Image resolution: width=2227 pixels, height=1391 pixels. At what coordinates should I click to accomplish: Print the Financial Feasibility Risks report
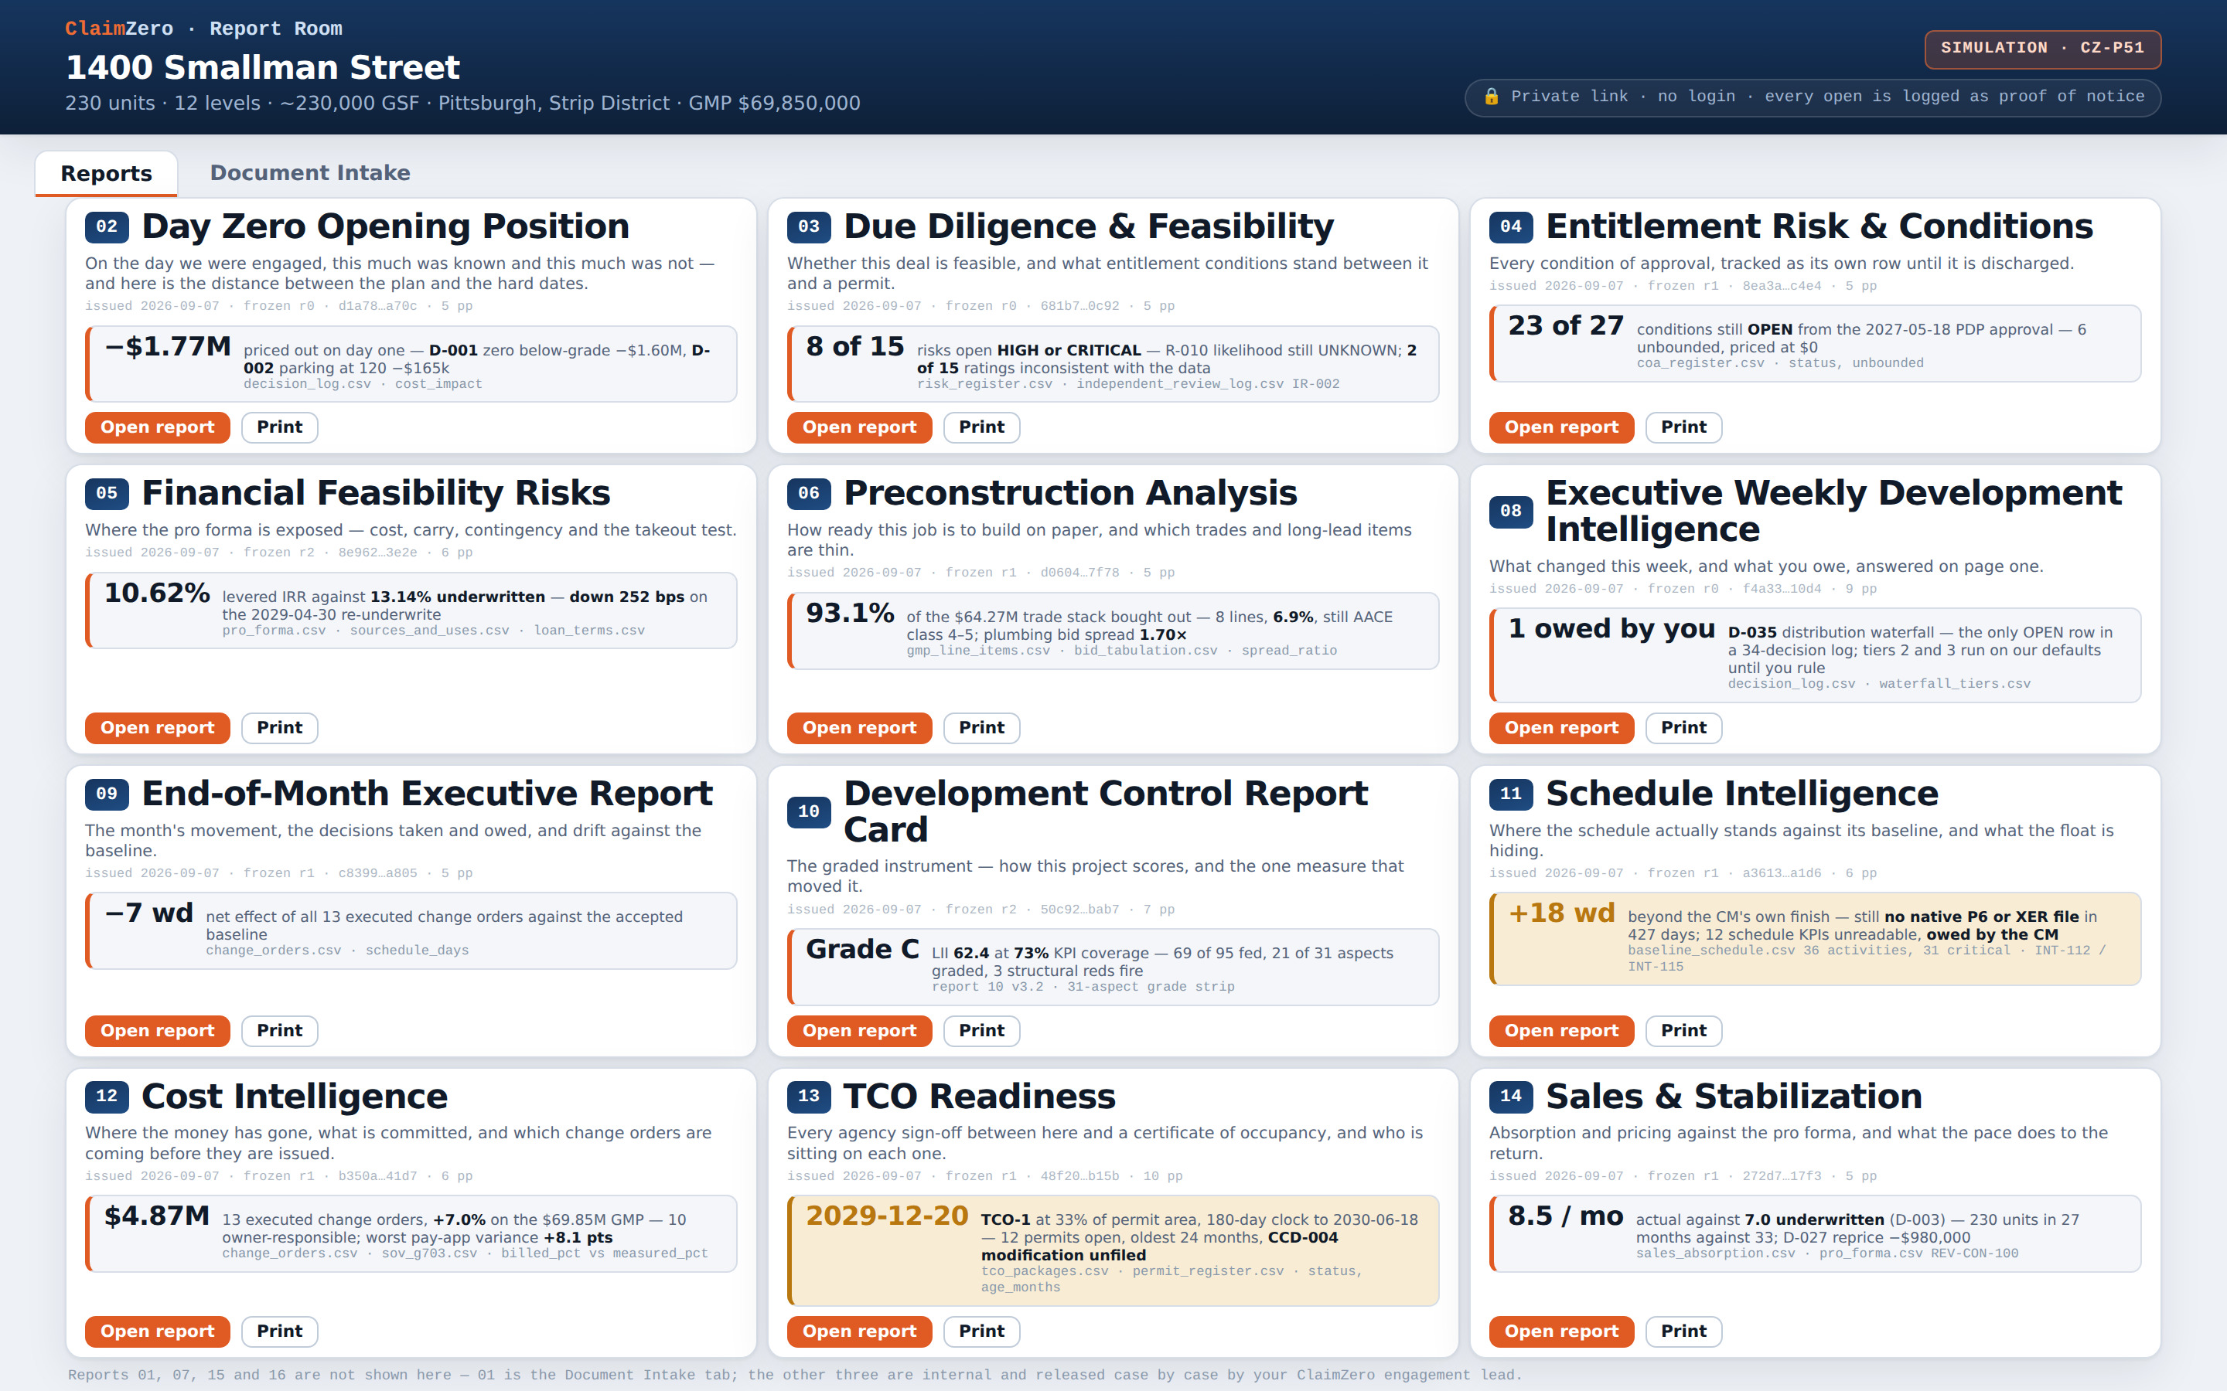pos(280,728)
